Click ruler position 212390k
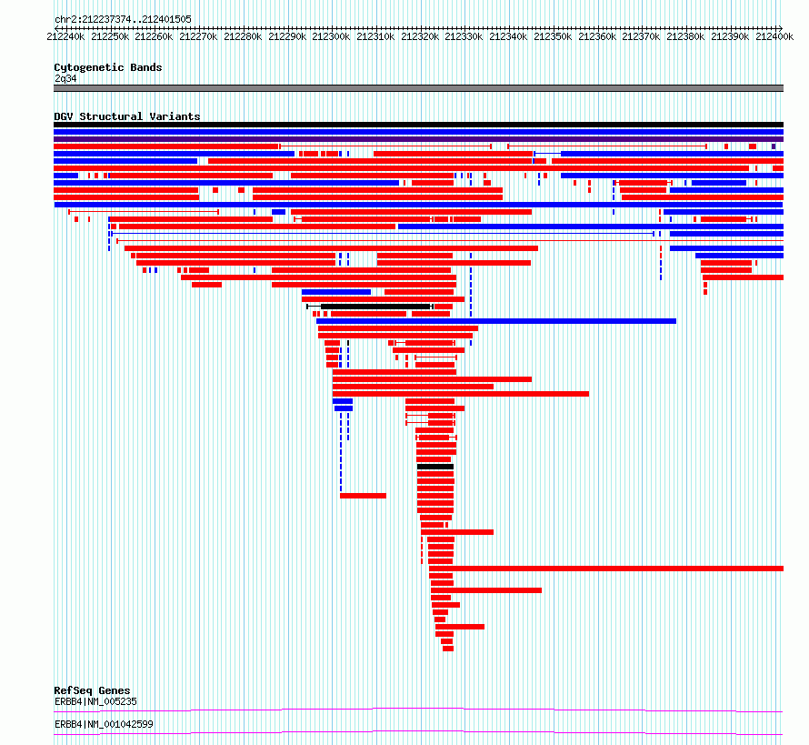This screenshot has height=745, width=809. point(730,36)
